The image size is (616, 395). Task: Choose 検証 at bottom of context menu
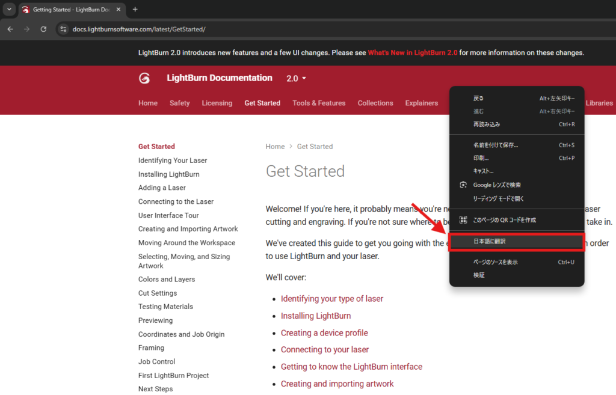pyautogui.click(x=479, y=275)
